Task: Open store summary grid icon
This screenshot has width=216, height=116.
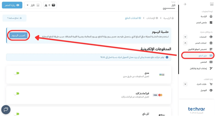Action: 211,23
